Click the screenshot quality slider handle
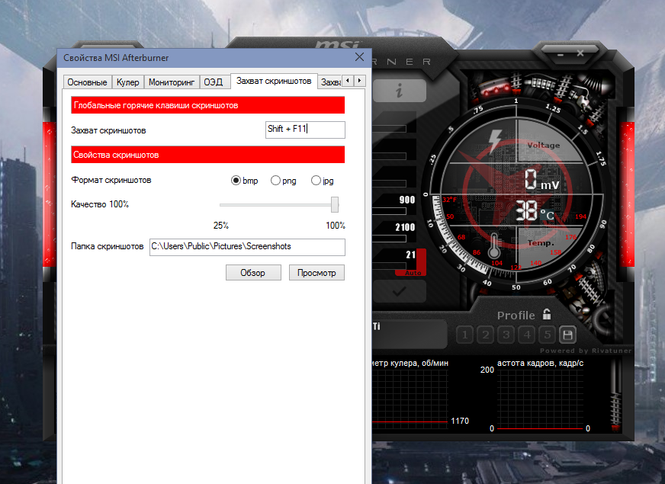 pyautogui.click(x=335, y=204)
